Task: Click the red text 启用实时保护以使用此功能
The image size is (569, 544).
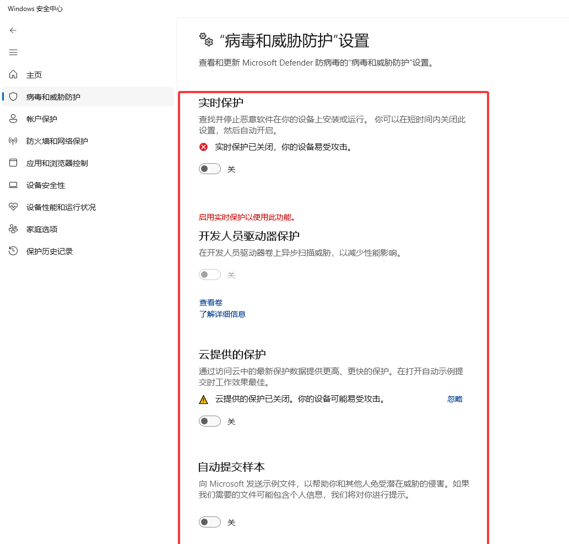Action: pos(248,217)
